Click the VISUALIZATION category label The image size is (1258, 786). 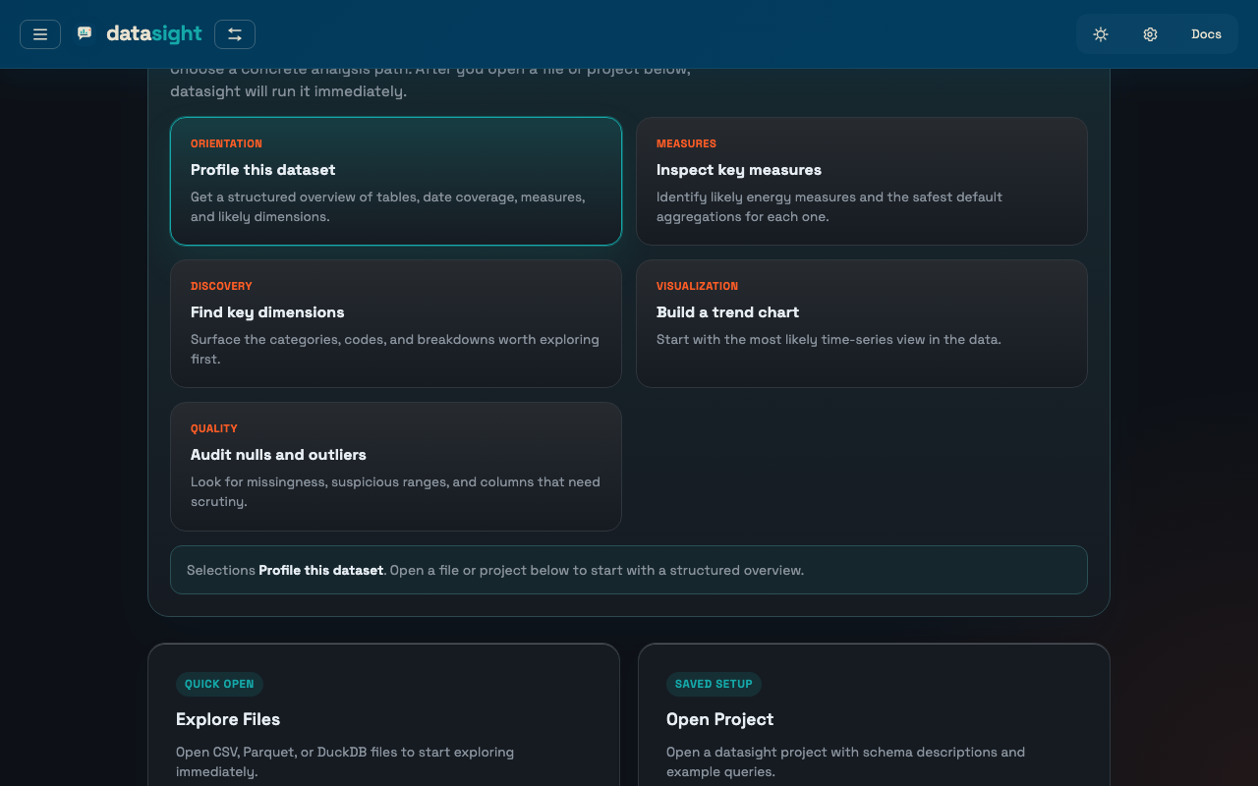(x=697, y=286)
